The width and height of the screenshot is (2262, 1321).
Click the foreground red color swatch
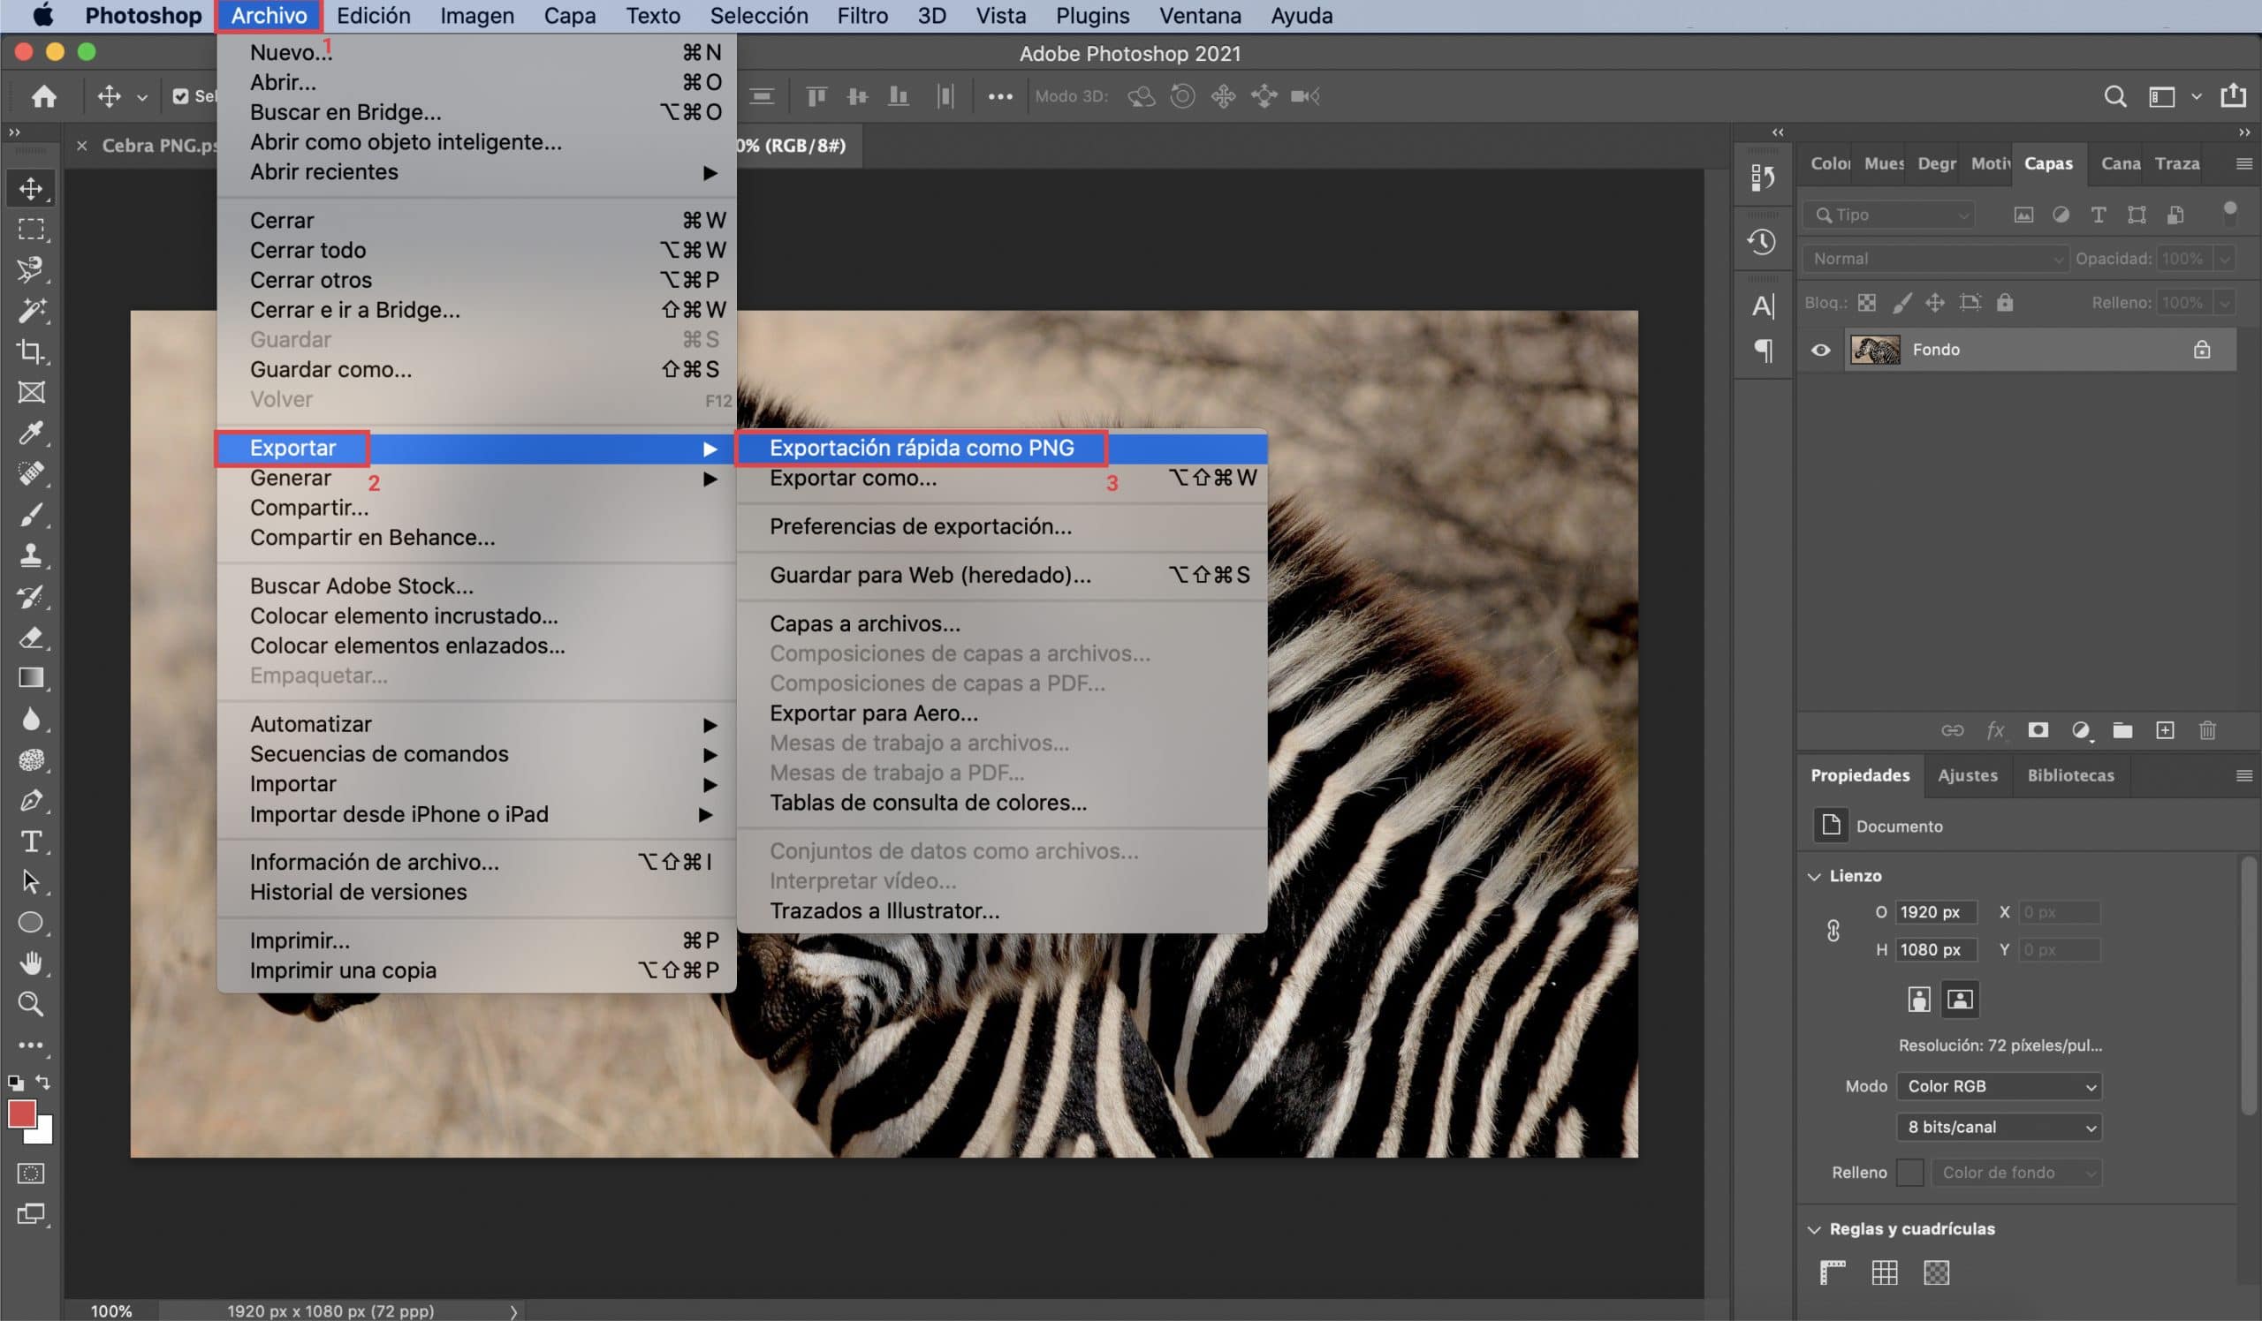click(x=21, y=1113)
